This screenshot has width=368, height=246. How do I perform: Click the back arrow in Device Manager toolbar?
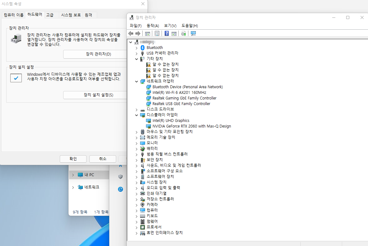coord(131,34)
